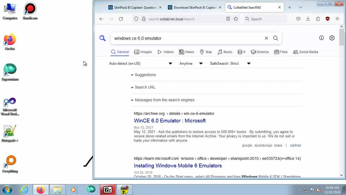Click the muted volume tray icon

[x=319, y=190]
